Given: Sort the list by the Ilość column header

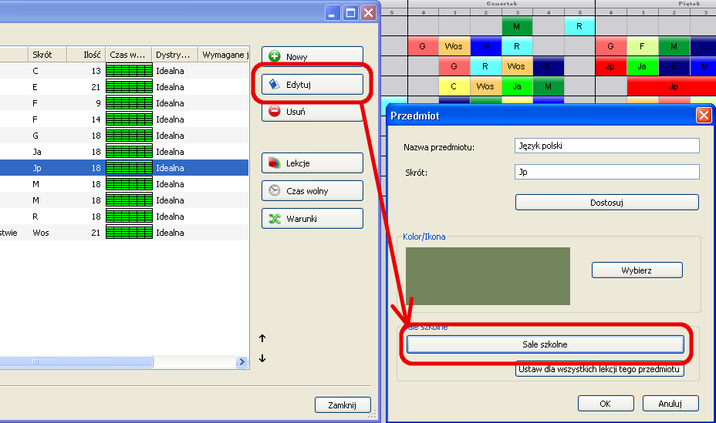Looking at the screenshot, I should point(85,55).
